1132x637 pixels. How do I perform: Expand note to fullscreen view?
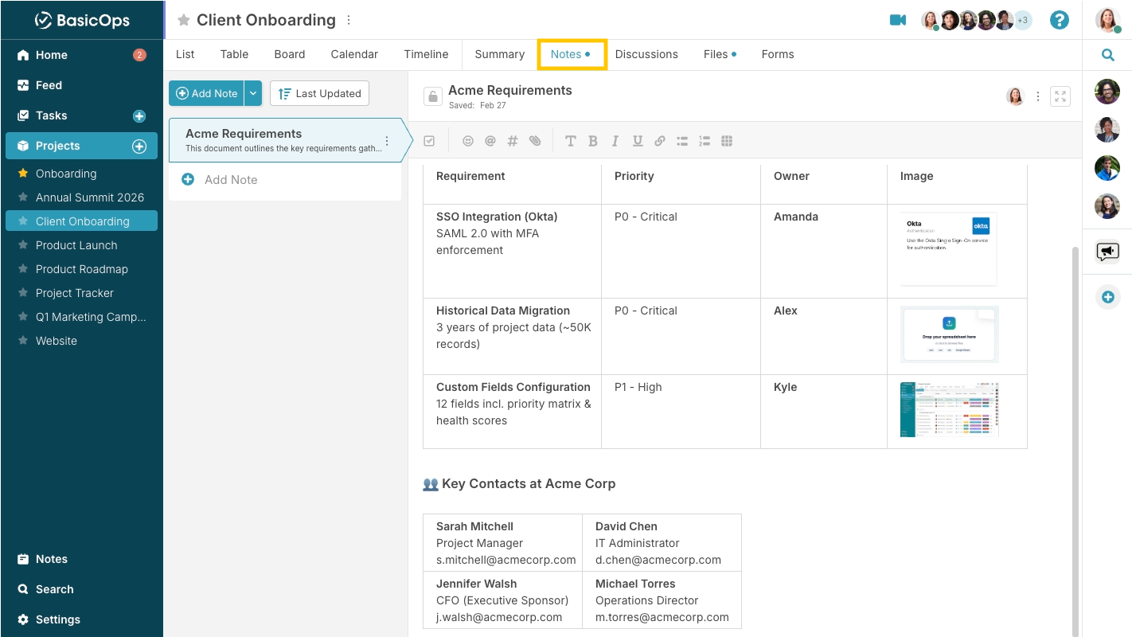(1060, 96)
